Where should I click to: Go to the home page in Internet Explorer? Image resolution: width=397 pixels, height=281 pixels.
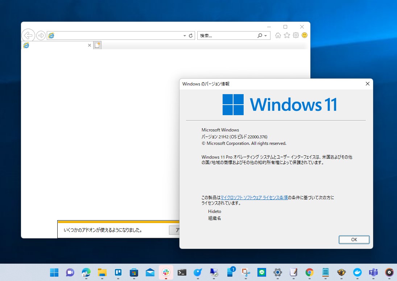click(x=278, y=35)
